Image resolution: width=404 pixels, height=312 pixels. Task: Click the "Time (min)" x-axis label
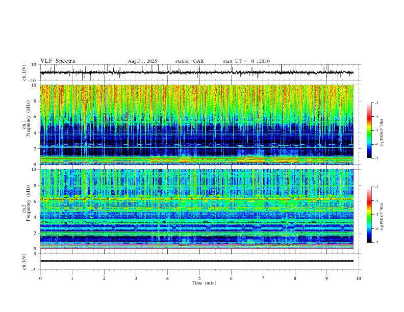click(204, 283)
